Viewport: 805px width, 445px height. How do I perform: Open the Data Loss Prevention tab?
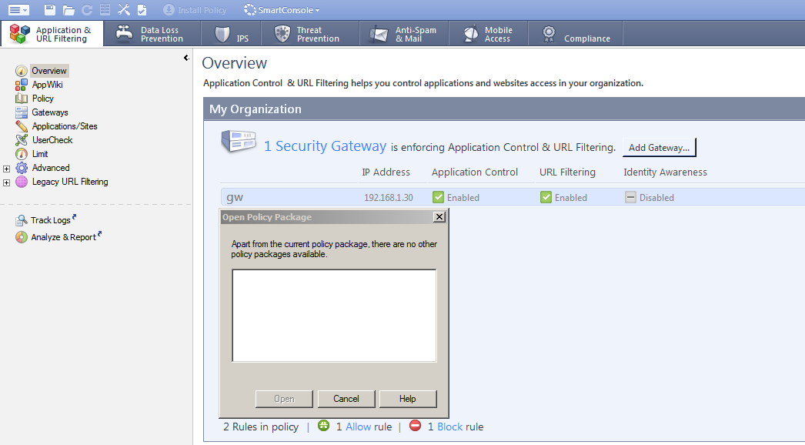point(152,34)
